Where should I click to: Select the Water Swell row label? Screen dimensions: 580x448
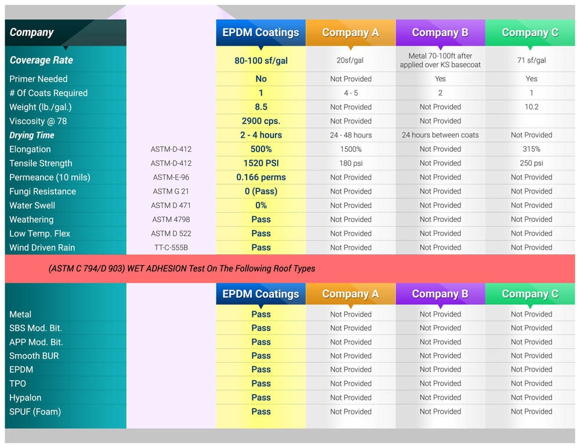tap(32, 206)
